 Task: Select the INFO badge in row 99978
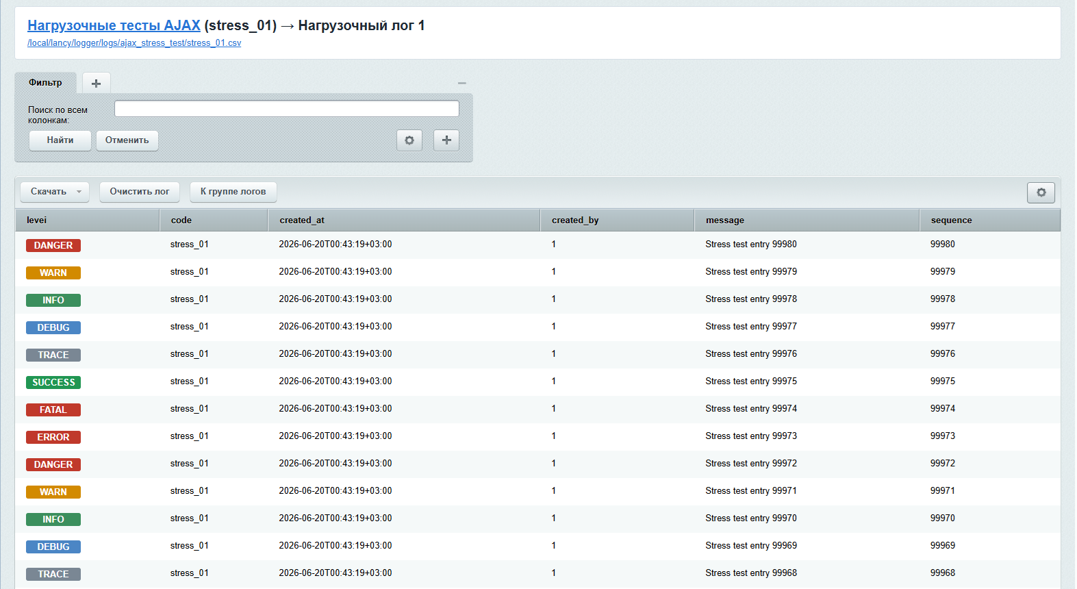point(53,300)
